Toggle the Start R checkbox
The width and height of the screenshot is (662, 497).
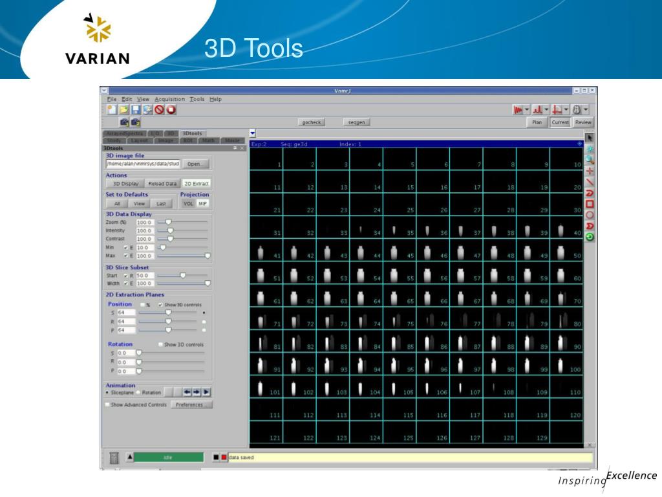pyautogui.click(x=126, y=276)
